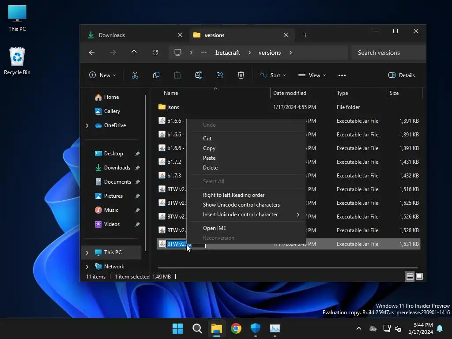Open Windows Start menu
The height and width of the screenshot is (339, 452).
point(177,328)
